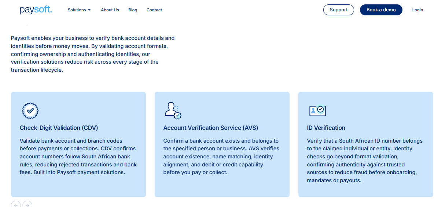Select the Account Verification Service (AVS) heading
The height and width of the screenshot is (207, 438).
(x=211, y=128)
